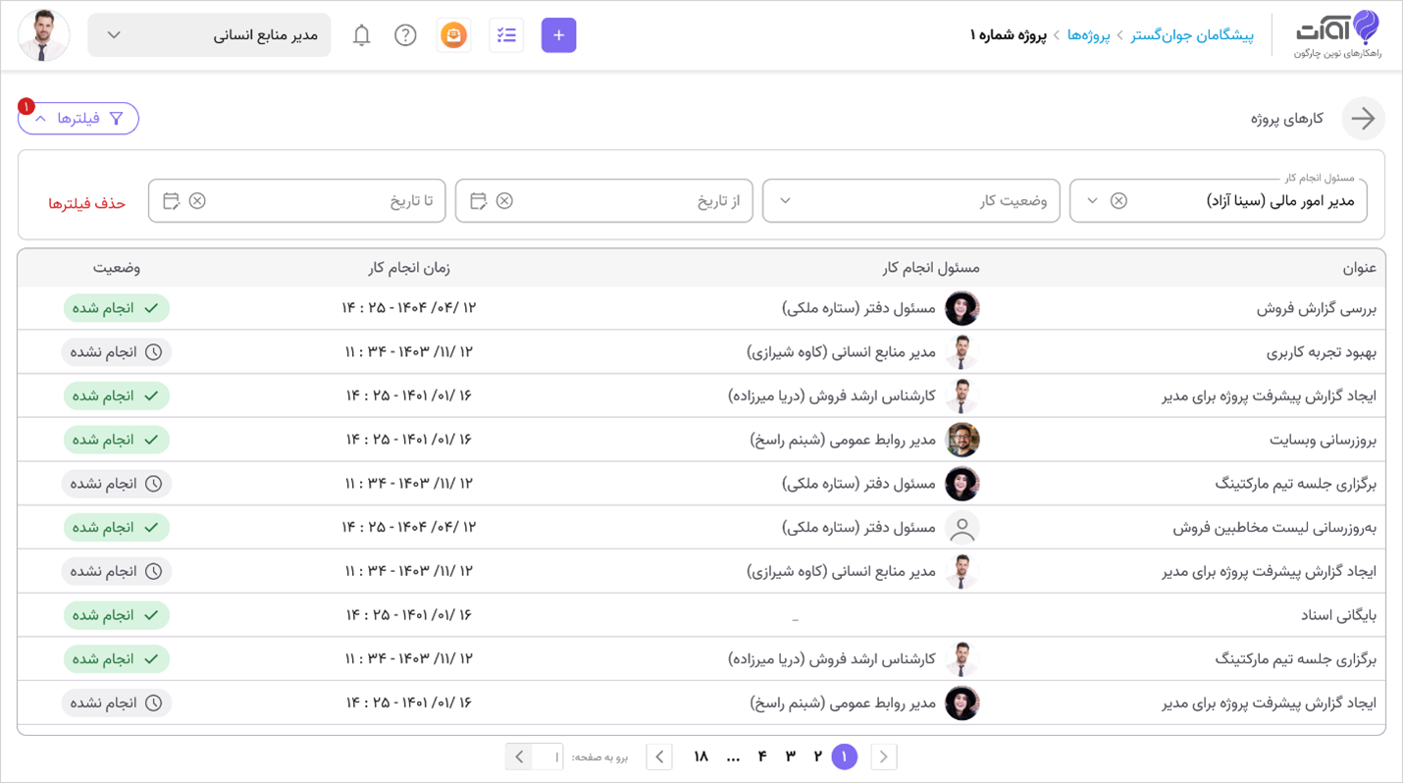Open the calendar picker in the از تاریخ field
The width and height of the screenshot is (1403, 783).
click(478, 200)
